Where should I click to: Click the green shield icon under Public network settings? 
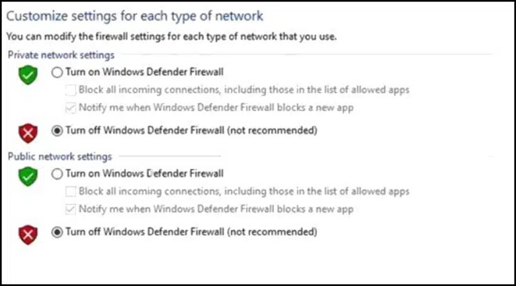tap(28, 175)
